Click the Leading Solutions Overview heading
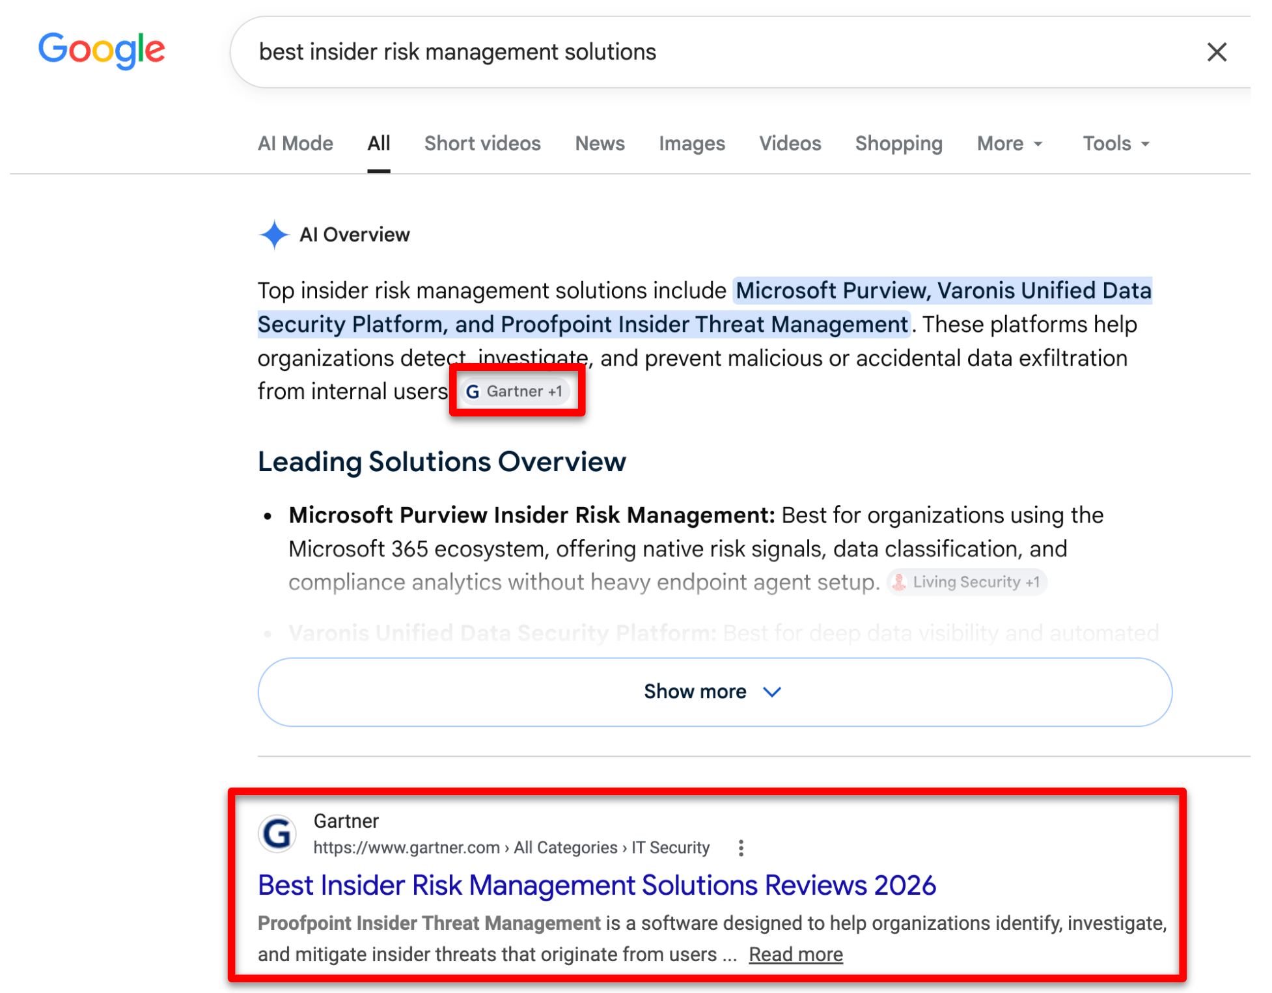Viewport: 1272px width, 993px height. 442,461
